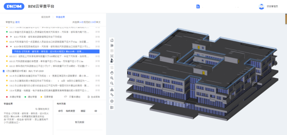Screen dimensions: 287x135
Task: Click the greyed orbit rotate icon
Action: point(112,67)
